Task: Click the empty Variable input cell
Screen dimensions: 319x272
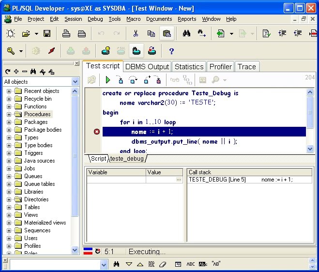Action: click(x=116, y=180)
